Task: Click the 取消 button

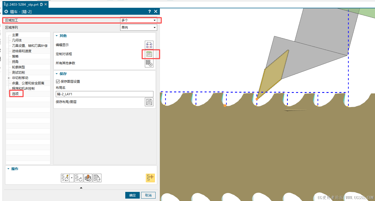Action: pos(148,195)
